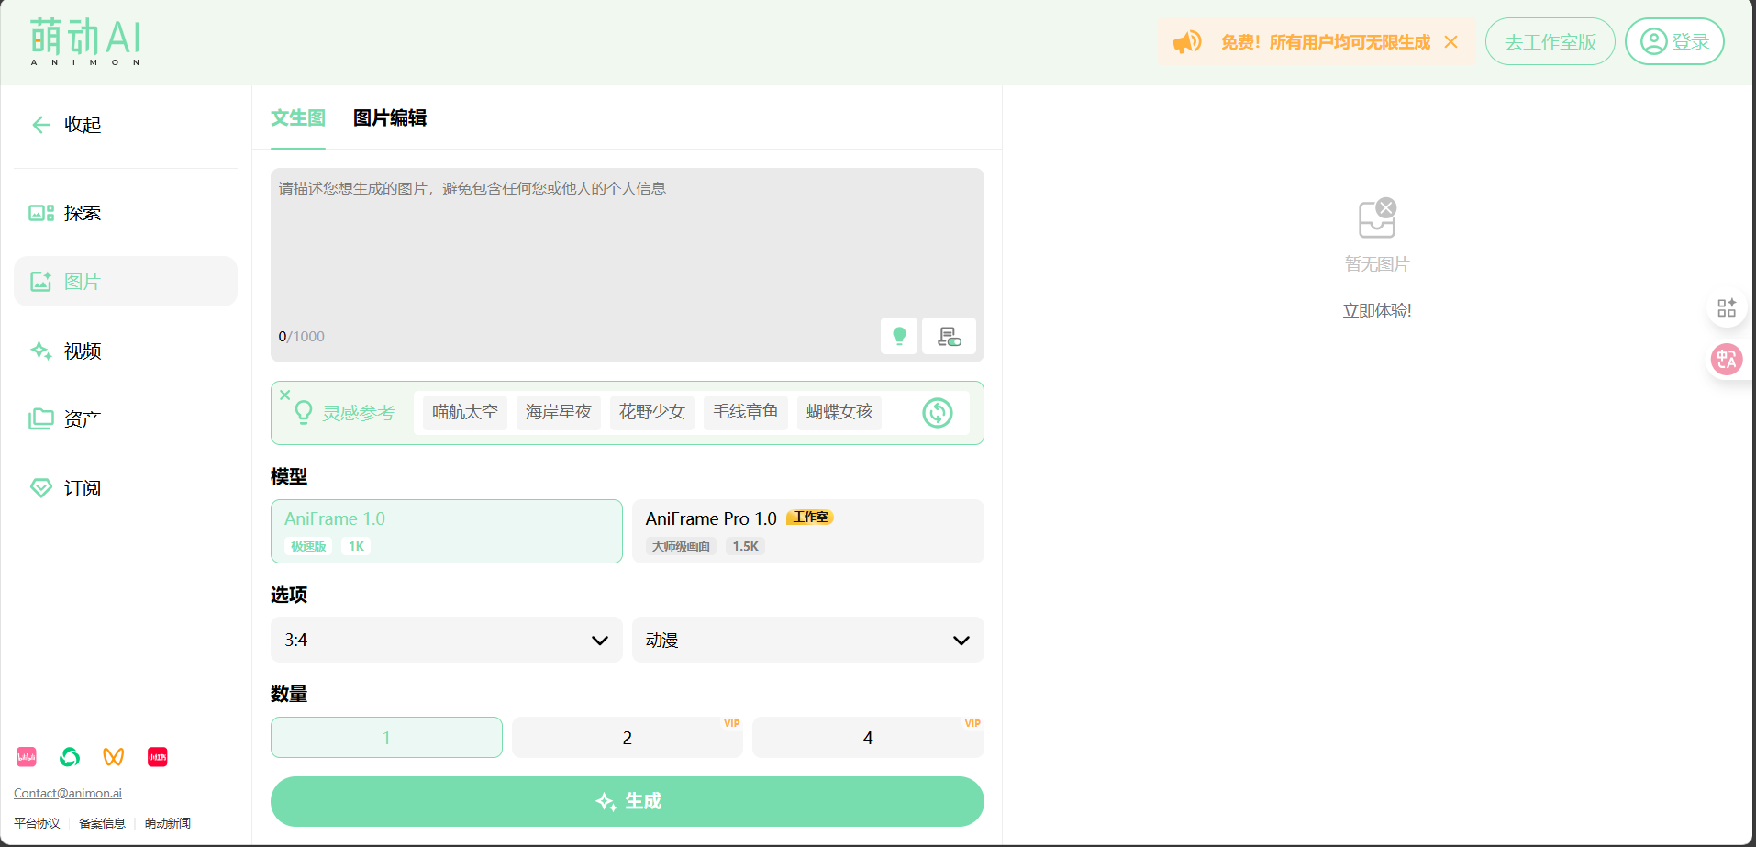Click the 灵感参考 lightbulb icon
1756x847 pixels.
[304, 413]
